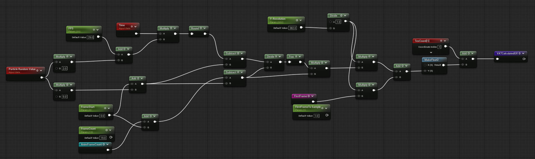Click the preview icon on the FrameStart node
The height and width of the screenshot is (159, 535).
click(105, 108)
